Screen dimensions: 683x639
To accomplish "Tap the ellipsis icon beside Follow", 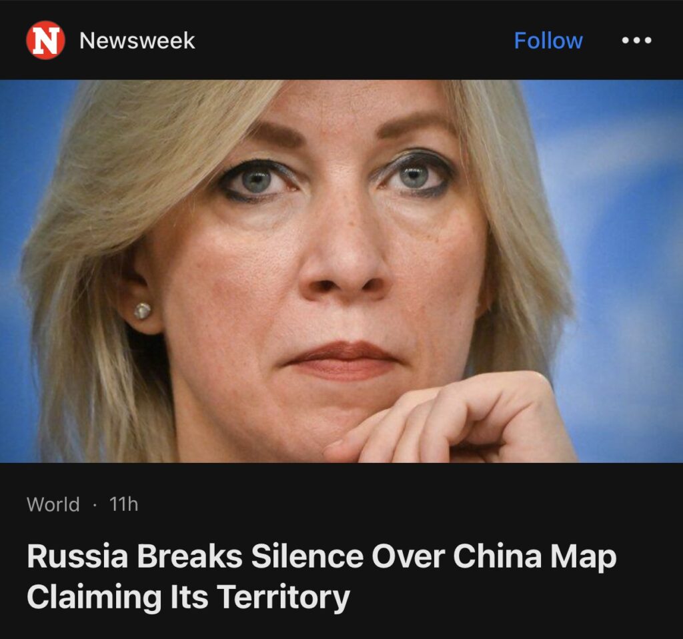I will click(x=637, y=41).
